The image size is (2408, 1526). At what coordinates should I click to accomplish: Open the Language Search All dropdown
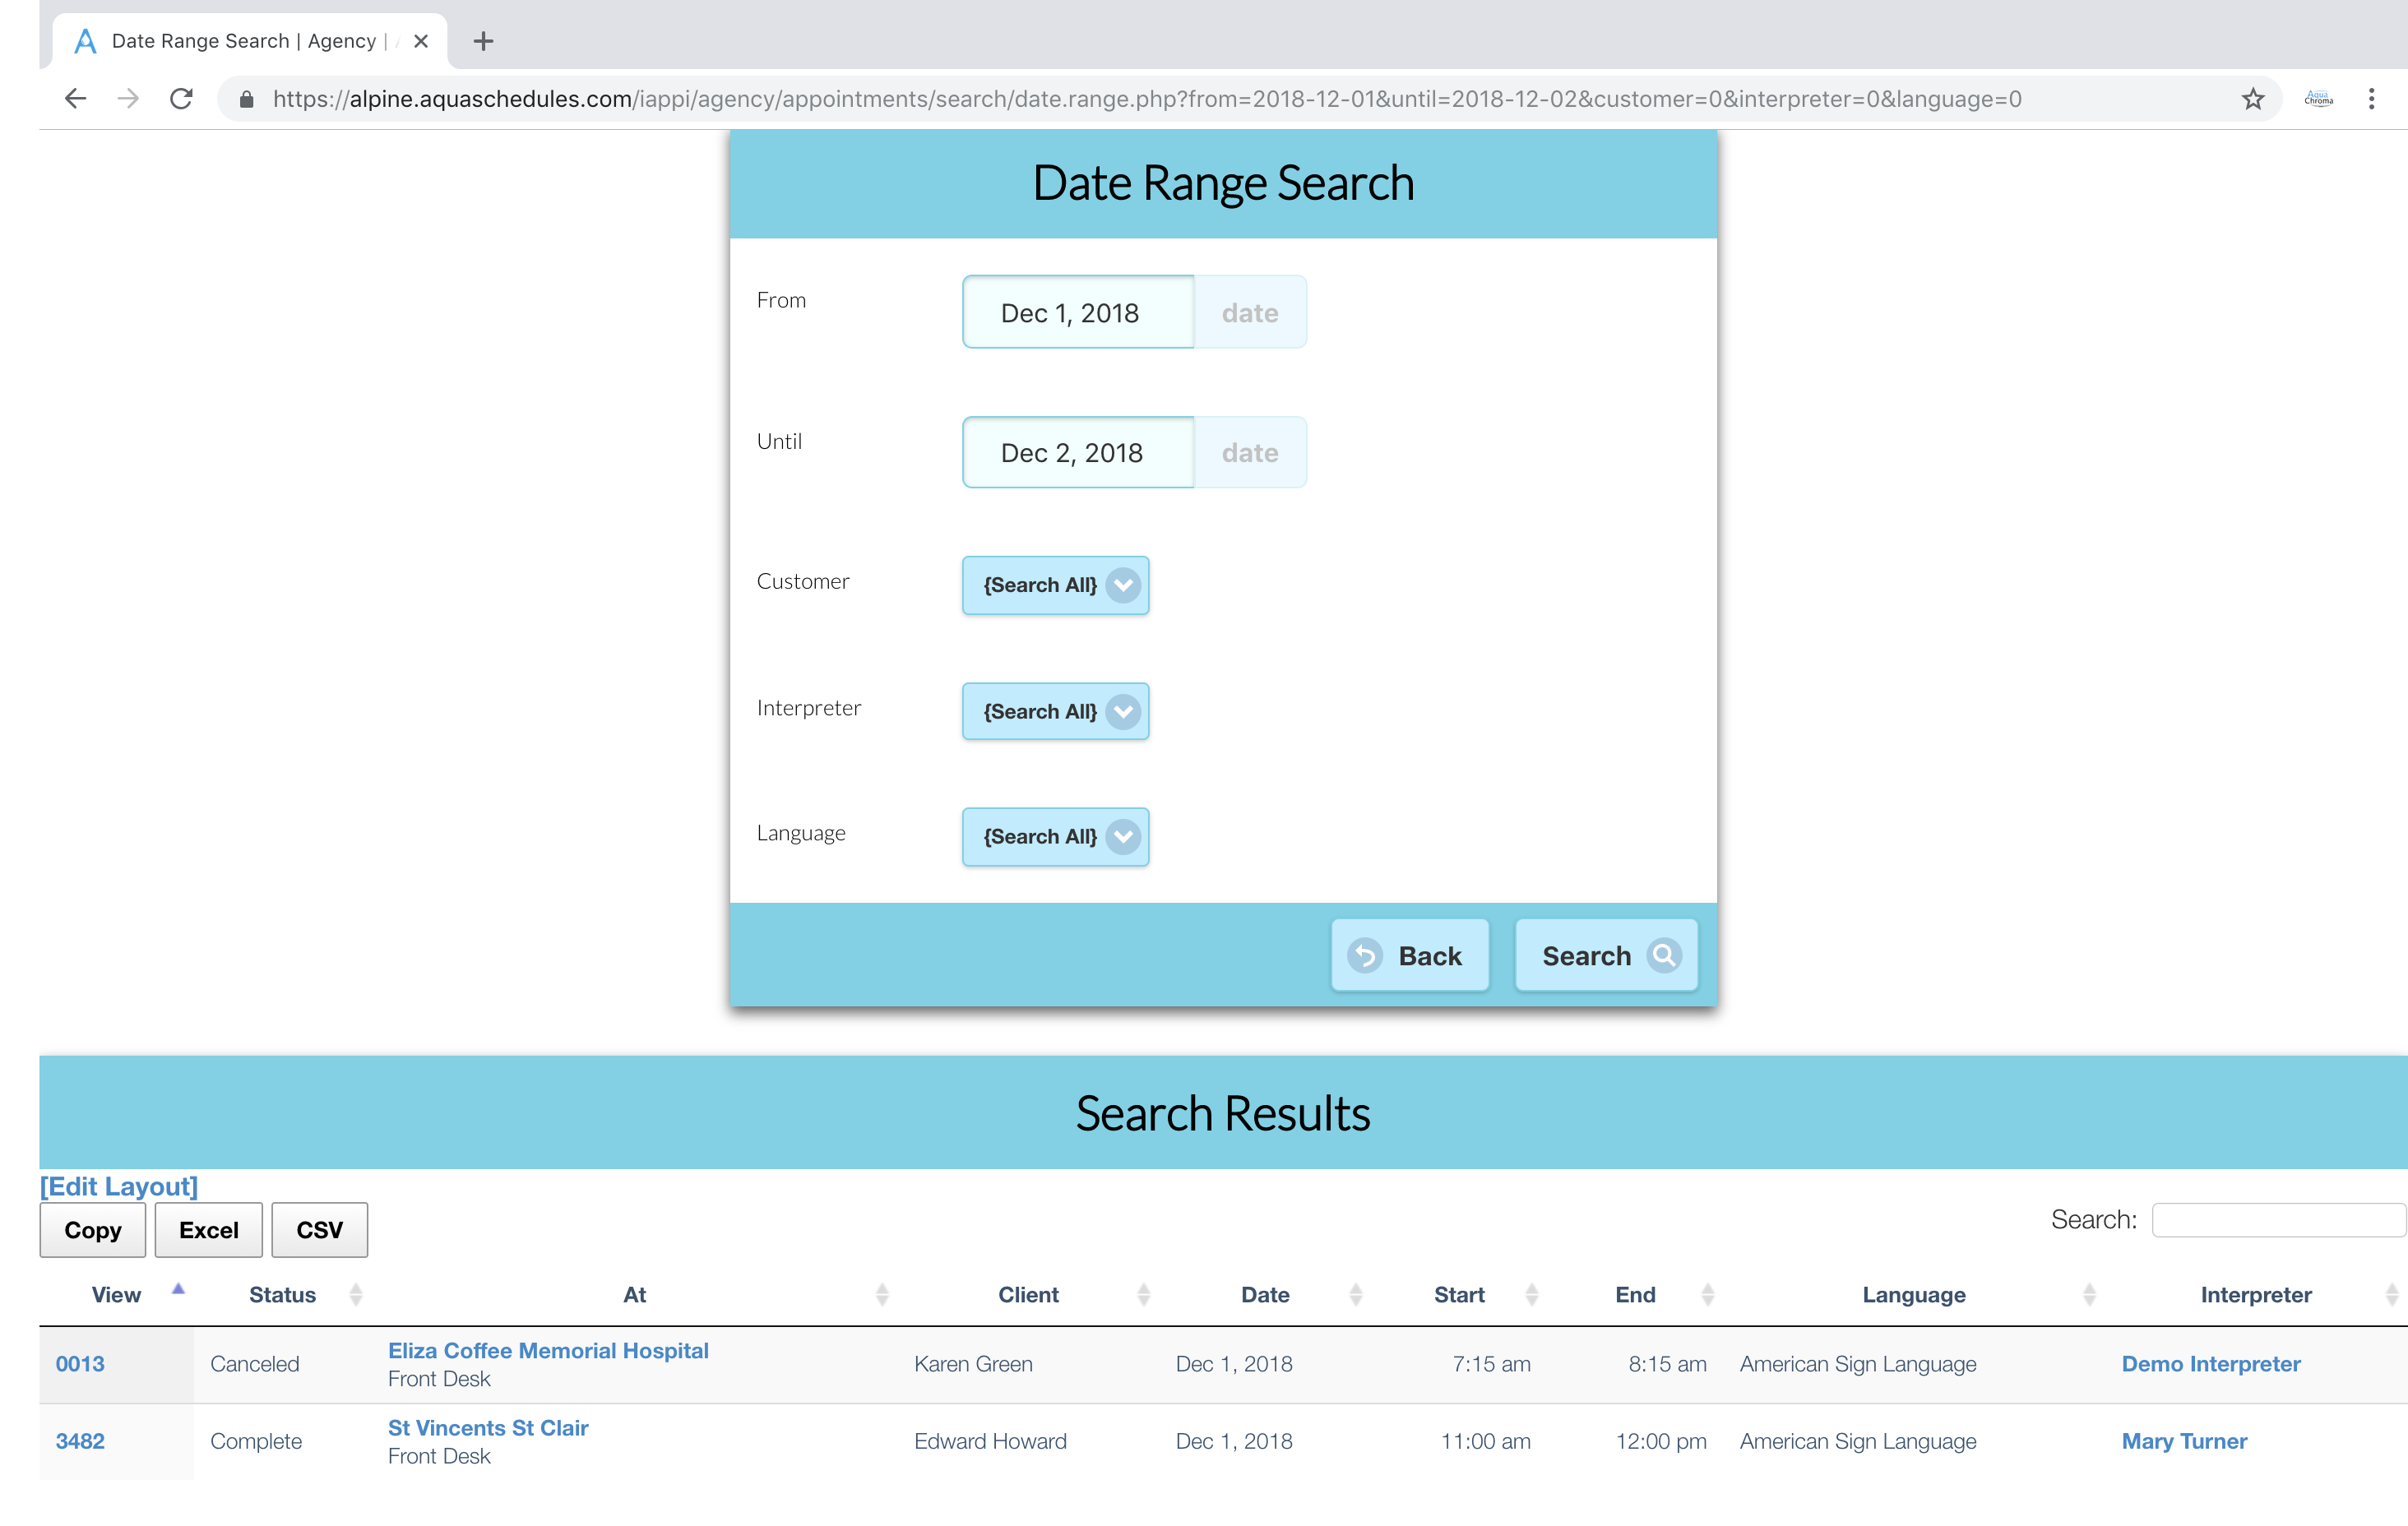(x=1055, y=836)
